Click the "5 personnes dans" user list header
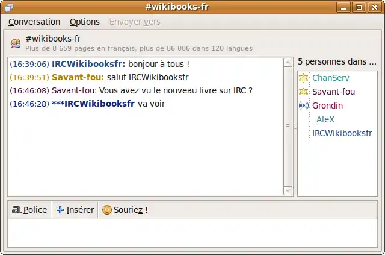Image resolution: width=385 pixels, height=255 pixels. tap(337, 61)
